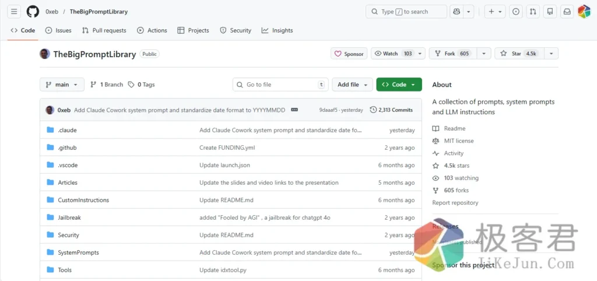
Task: Open the main branch selector dropdown
Action: pyautogui.click(x=62, y=85)
